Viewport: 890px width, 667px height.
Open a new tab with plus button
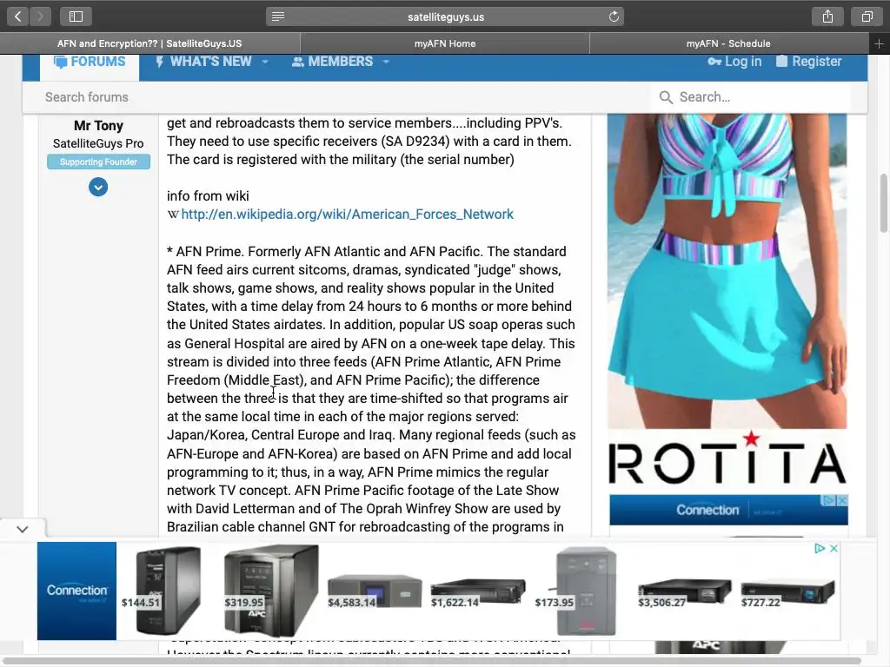(879, 43)
